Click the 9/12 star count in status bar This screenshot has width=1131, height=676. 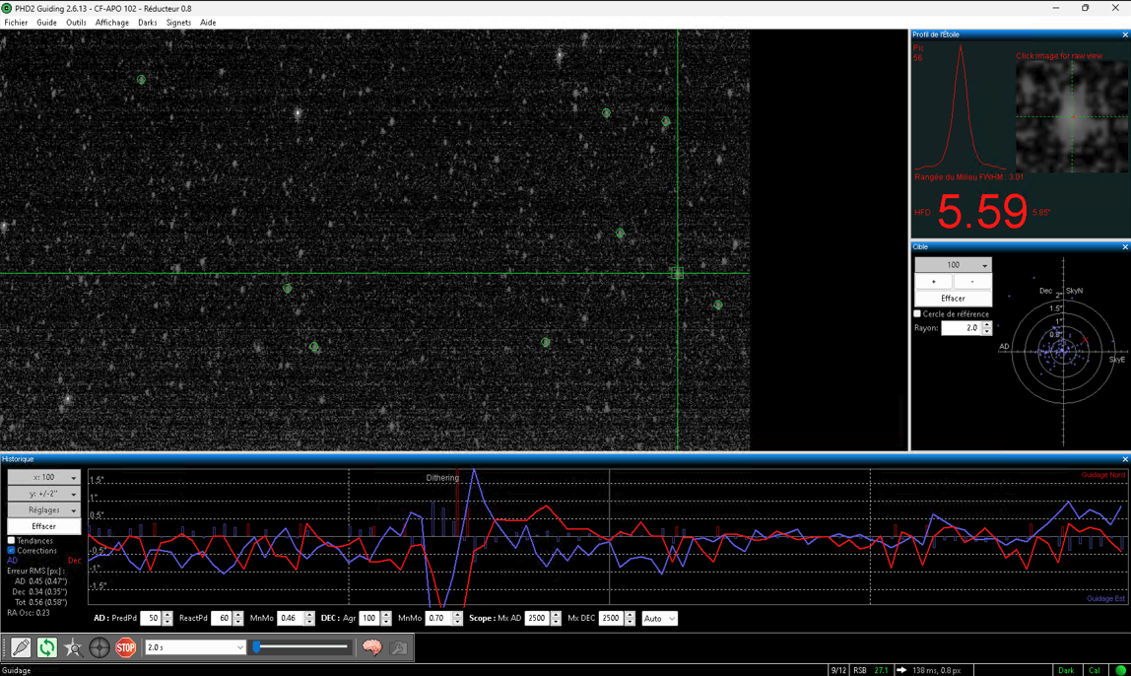pos(838,670)
